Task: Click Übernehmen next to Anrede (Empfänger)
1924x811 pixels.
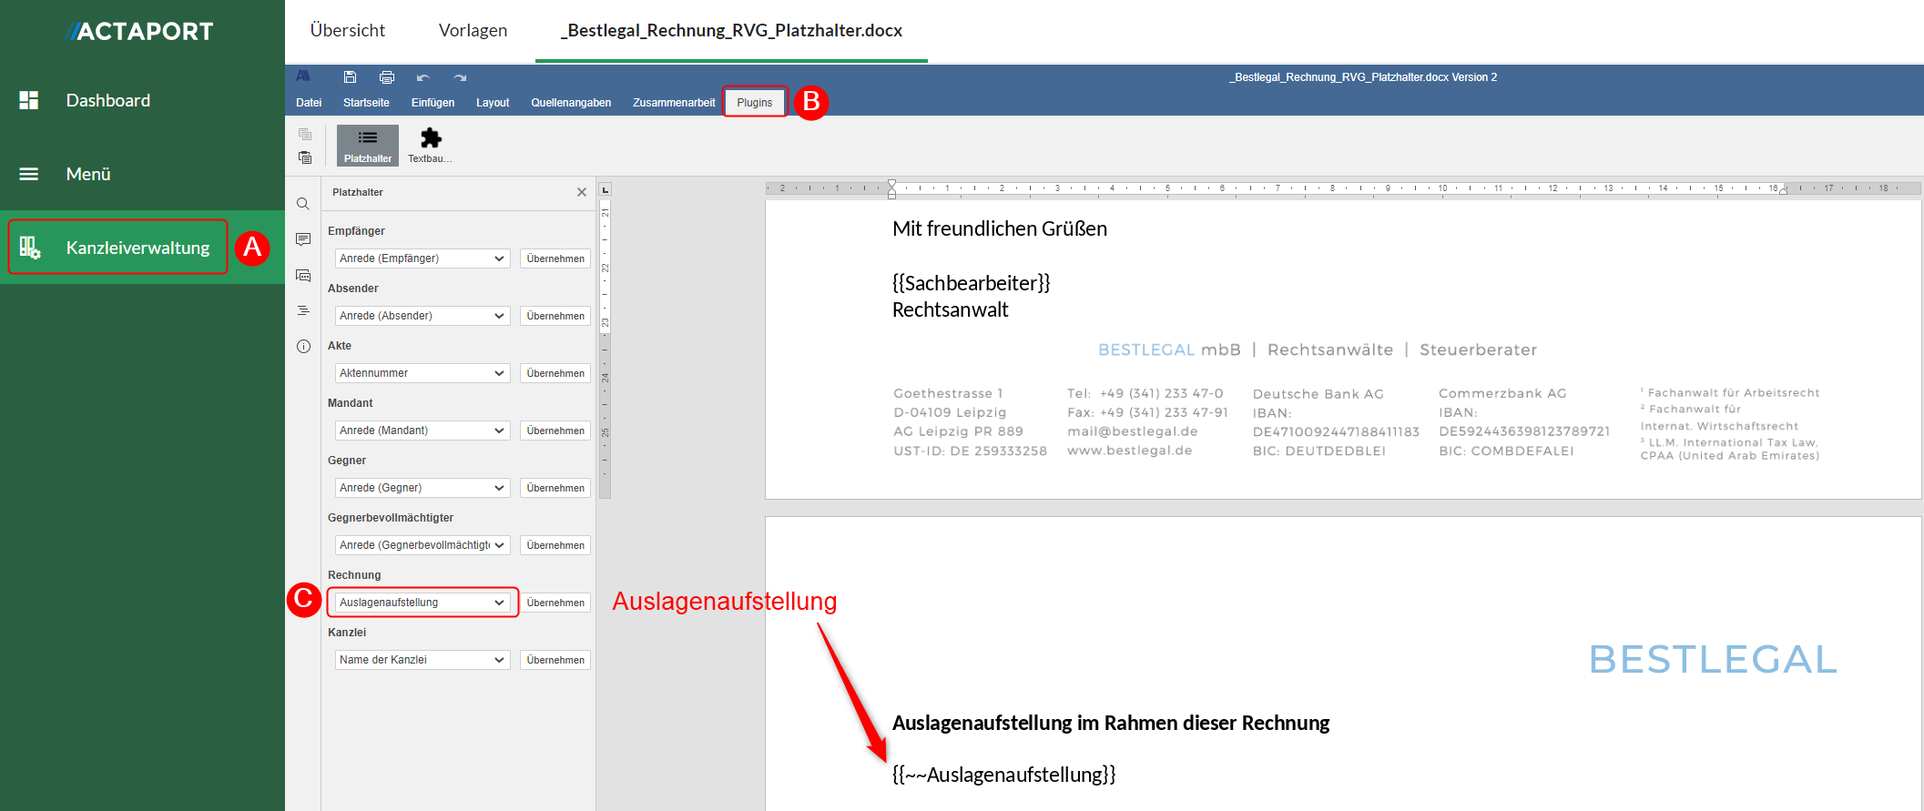Action: [x=555, y=259]
